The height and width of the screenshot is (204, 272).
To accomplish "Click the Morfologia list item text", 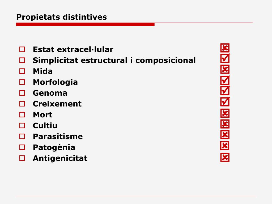I will pos(55,82).
